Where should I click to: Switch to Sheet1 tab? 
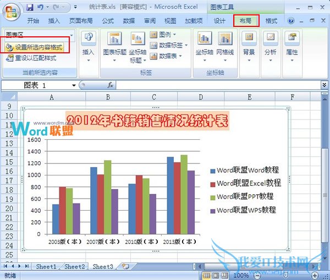pyautogui.click(x=46, y=267)
